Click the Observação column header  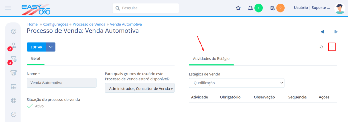pyautogui.click(x=264, y=97)
